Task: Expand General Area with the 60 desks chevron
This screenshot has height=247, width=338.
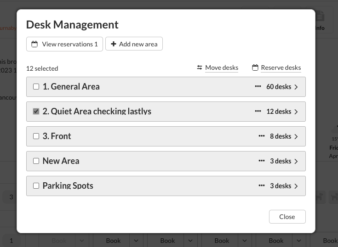Action: tap(296, 86)
